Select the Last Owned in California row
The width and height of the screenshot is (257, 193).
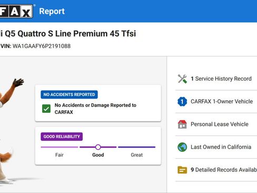pyautogui.click(x=216, y=147)
